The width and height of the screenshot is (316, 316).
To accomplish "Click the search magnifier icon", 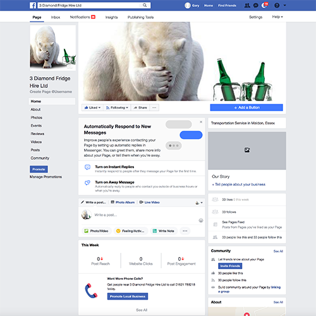I will (145, 5).
